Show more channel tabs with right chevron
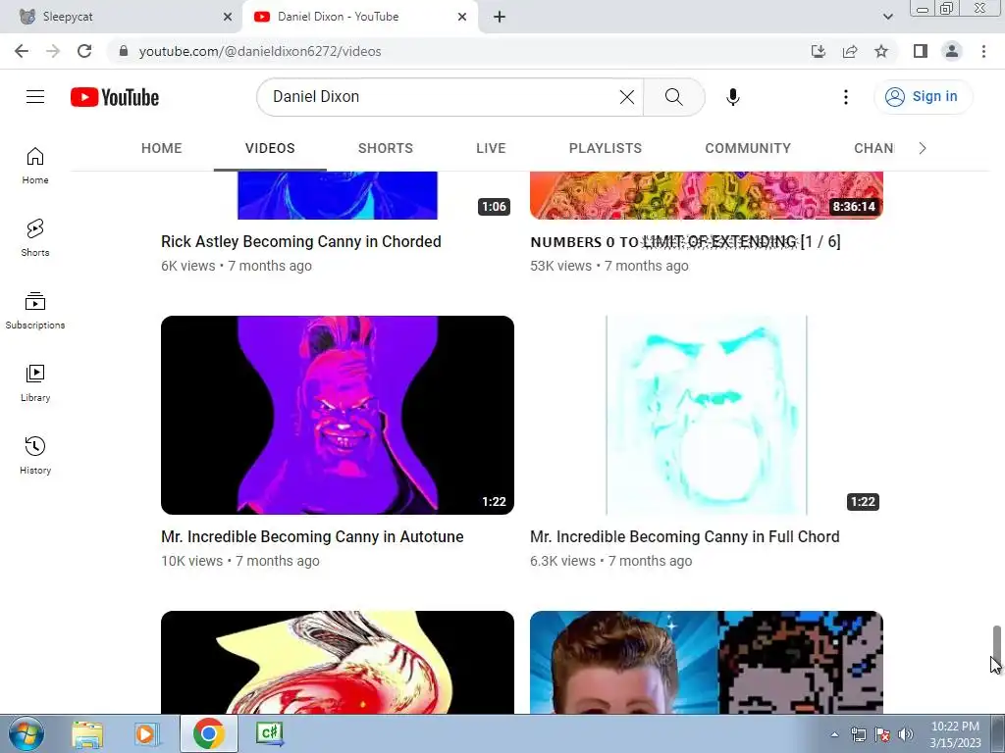The image size is (1005, 753). (923, 149)
